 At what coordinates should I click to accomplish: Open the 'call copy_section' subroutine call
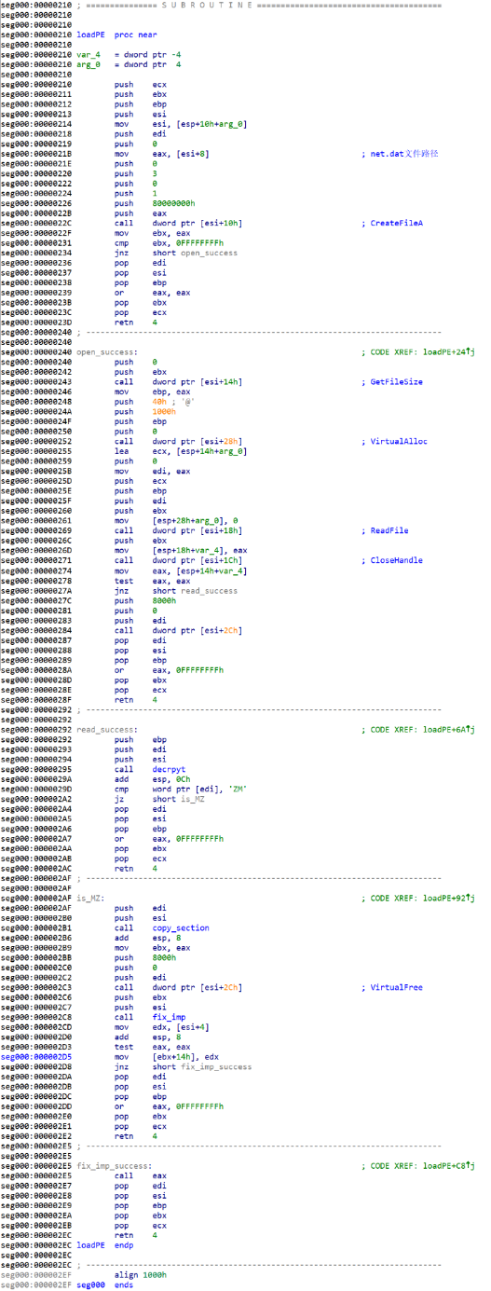coord(161,927)
